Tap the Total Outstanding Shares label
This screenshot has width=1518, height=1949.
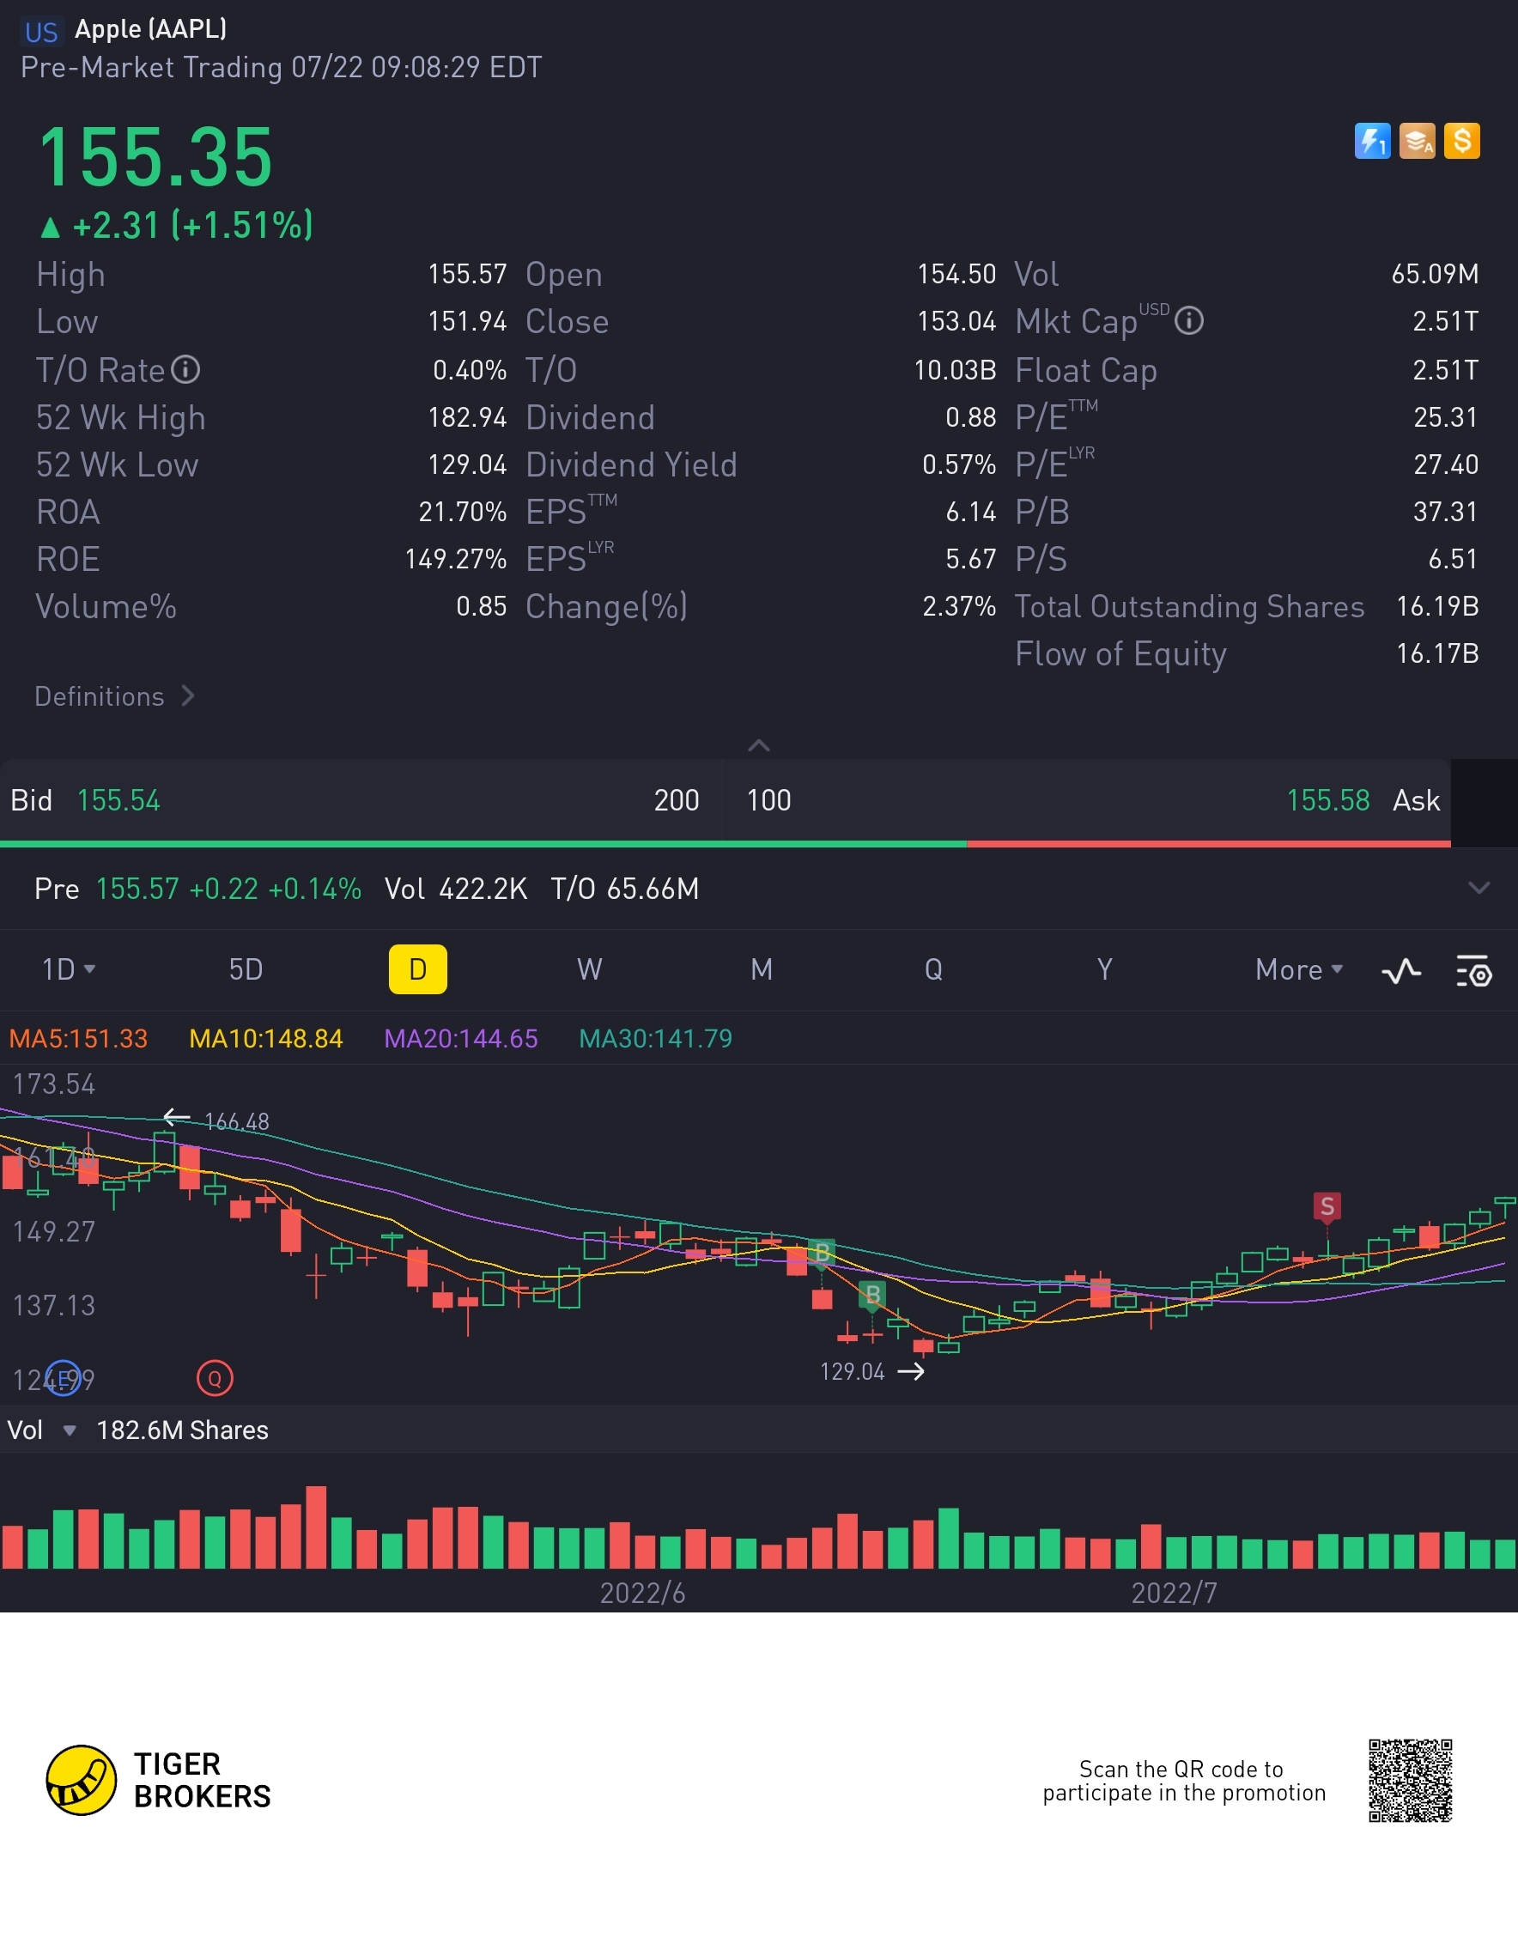1190,607
